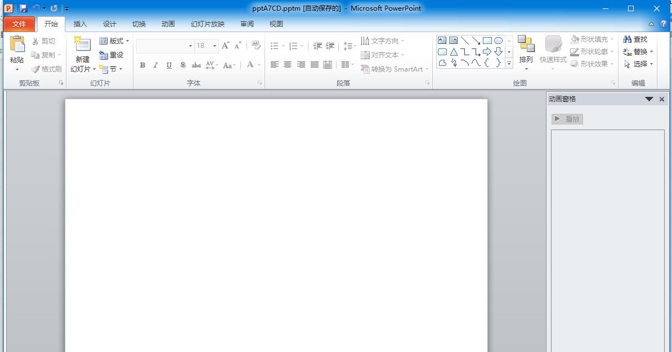Screen dimensions: 672x352
Task: Open the Shape Effects (形状效果) menu
Action: coord(592,64)
